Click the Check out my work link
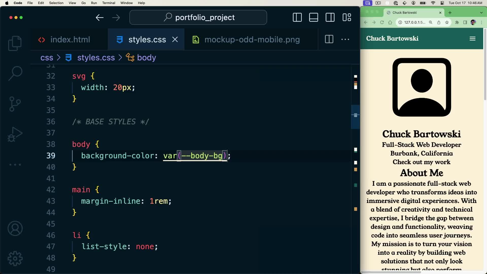The image size is (487, 274). coord(421,162)
